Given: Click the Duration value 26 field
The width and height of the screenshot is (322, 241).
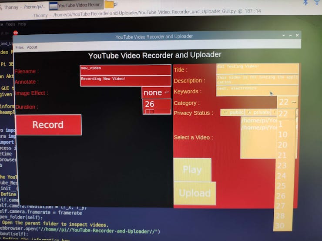Looking at the screenshot, I should [x=157, y=104].
